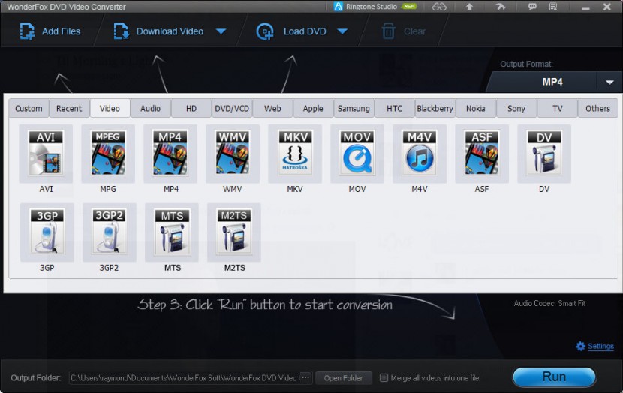Click the Download Video label

click(170, 31)
